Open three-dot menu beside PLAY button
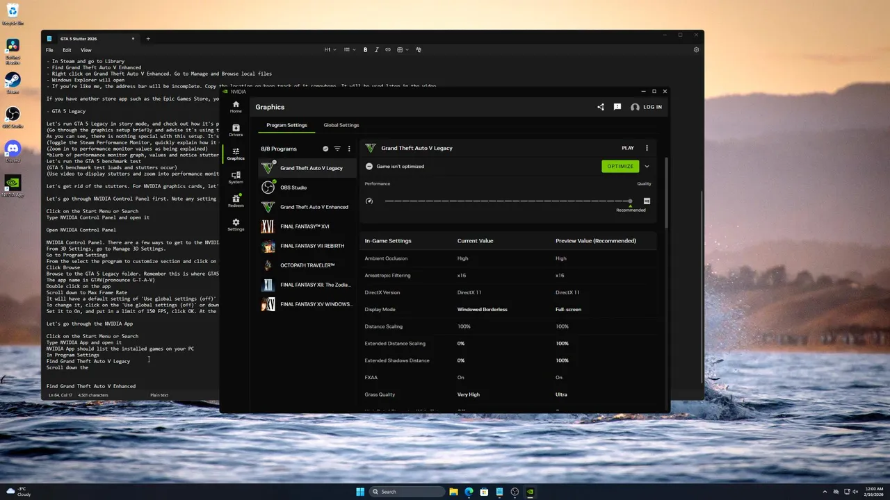This screenshot has width=890, height=500. 647,148
